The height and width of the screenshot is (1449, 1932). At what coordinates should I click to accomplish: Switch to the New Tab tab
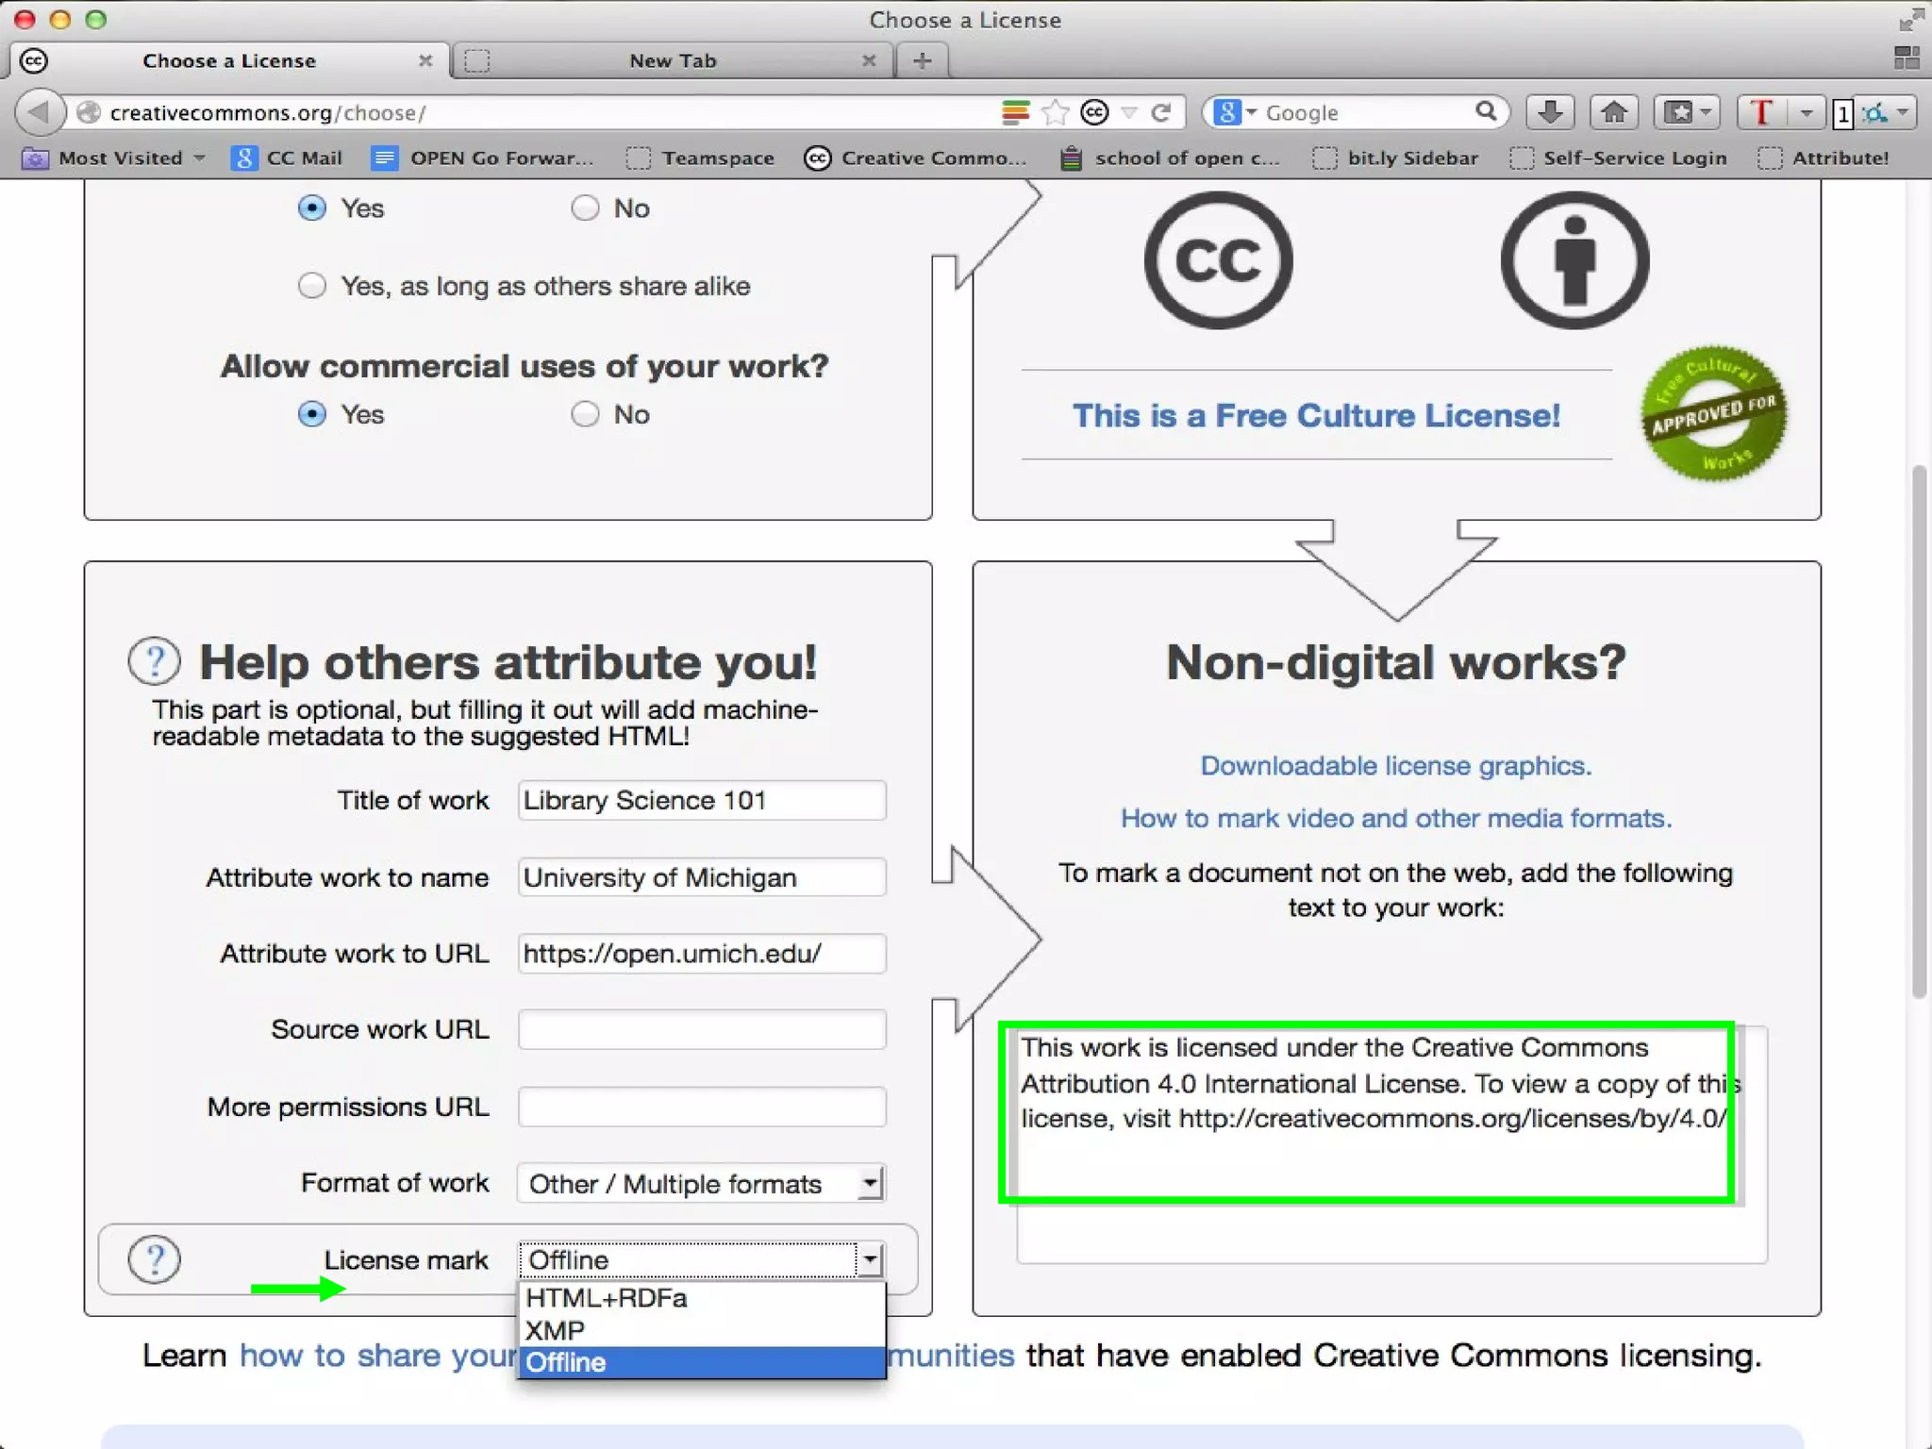tap(672, 61)
